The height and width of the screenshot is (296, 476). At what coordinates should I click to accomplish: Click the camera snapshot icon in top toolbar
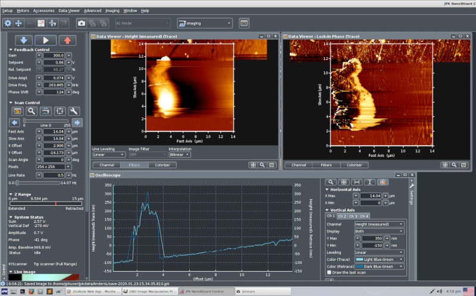82,23
